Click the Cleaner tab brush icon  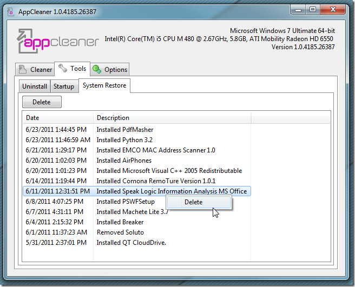coord(22,69)
